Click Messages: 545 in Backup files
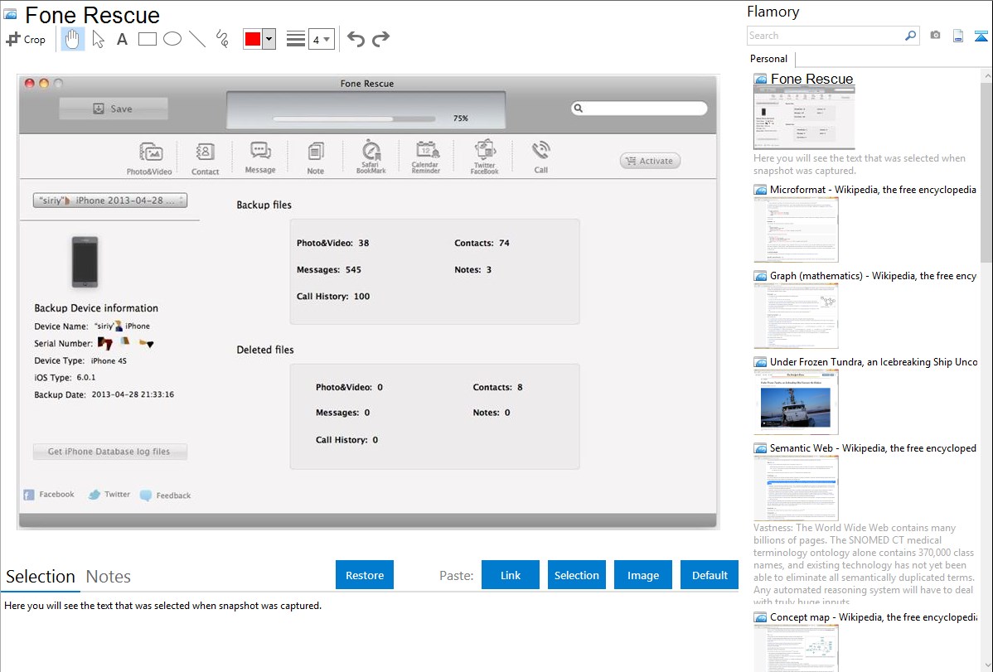The image size is (993, 672). coord(329,269)
